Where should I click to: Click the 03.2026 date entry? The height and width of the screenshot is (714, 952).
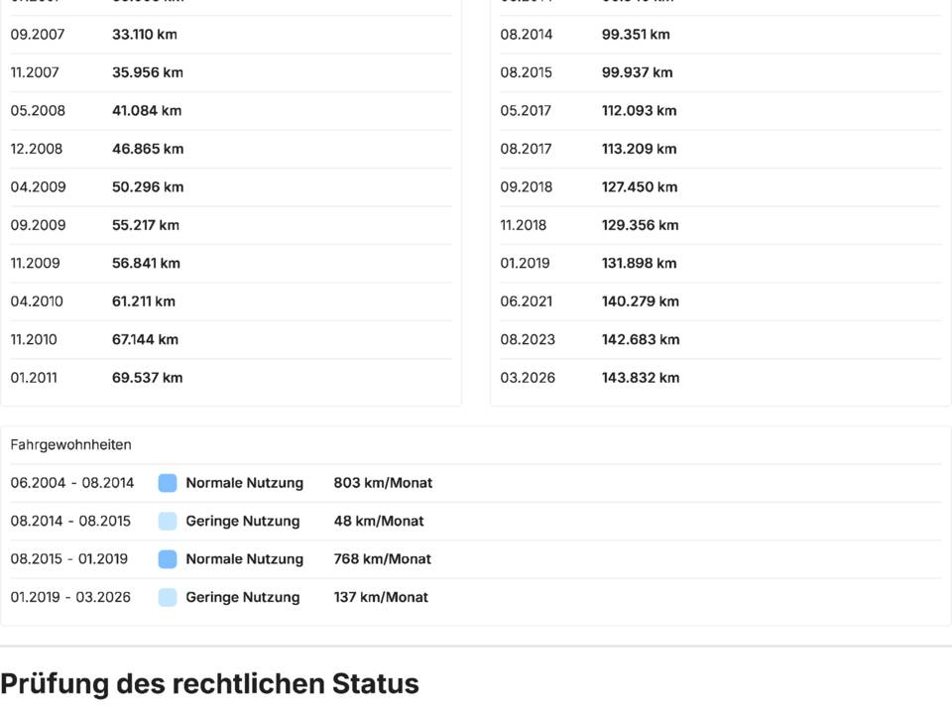click(x=528, y=378)
